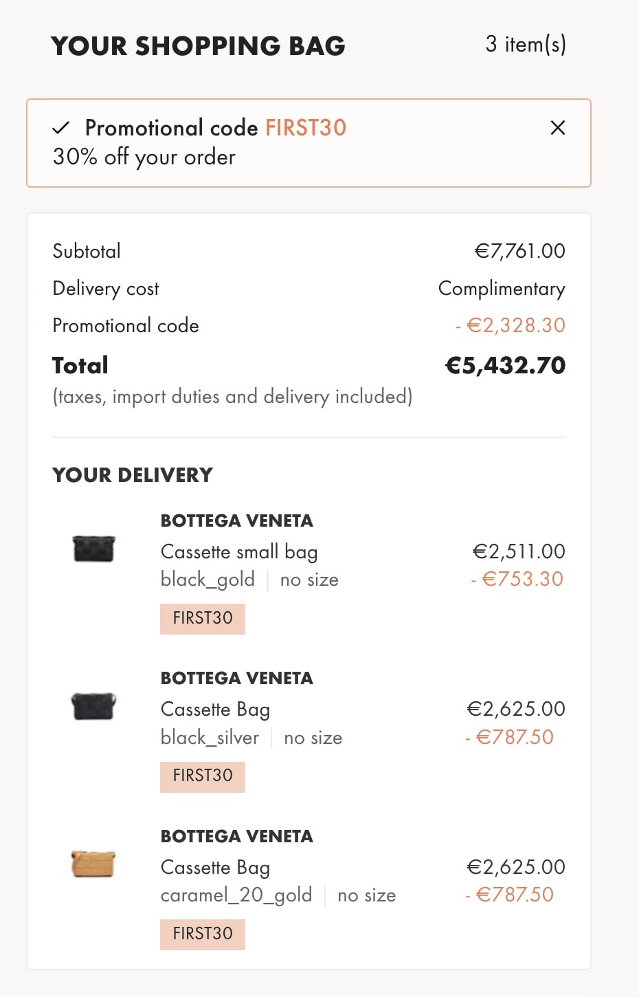Click the YOUR DELIVERY section heading
Image resolution: width=639 pixels, height=997 pixels.
pos(133,475)
